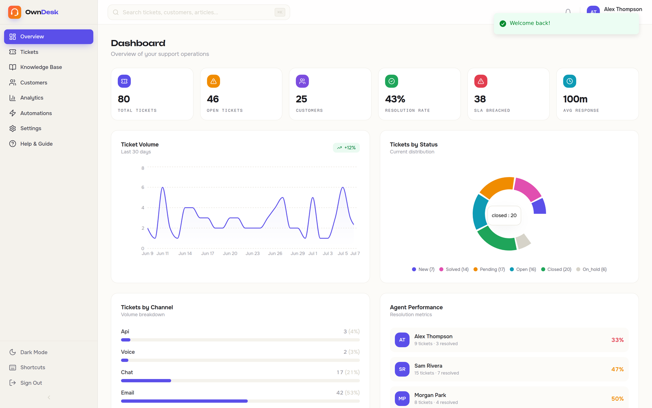652x408 pixels.
Task: Click the 47% rate for Sam Rivera
Action: pyautogui.click(x=617, y=369)
